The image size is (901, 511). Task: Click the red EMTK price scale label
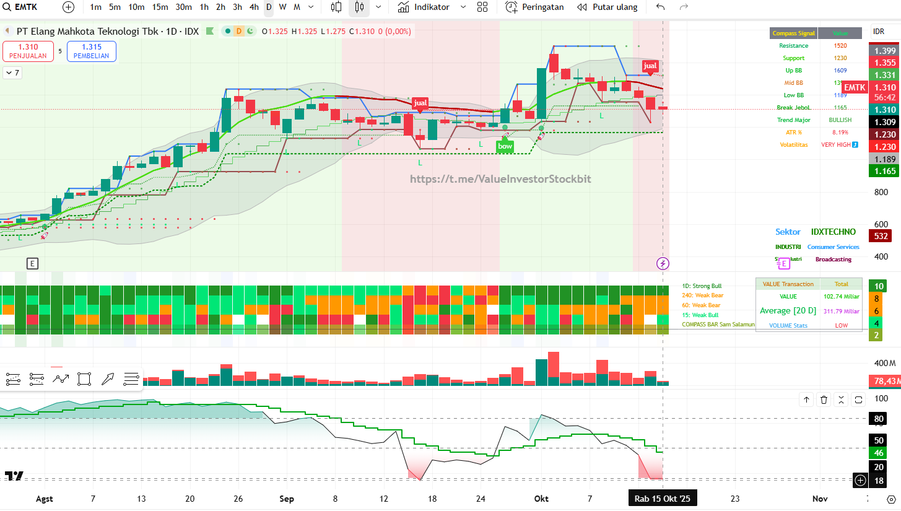point(855,88)
